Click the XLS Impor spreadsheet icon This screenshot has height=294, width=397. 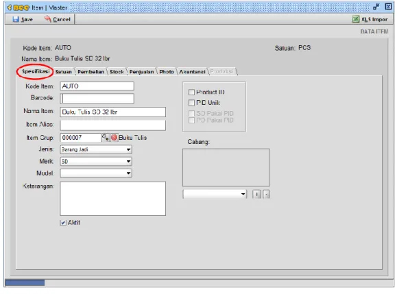coord(356,19)
